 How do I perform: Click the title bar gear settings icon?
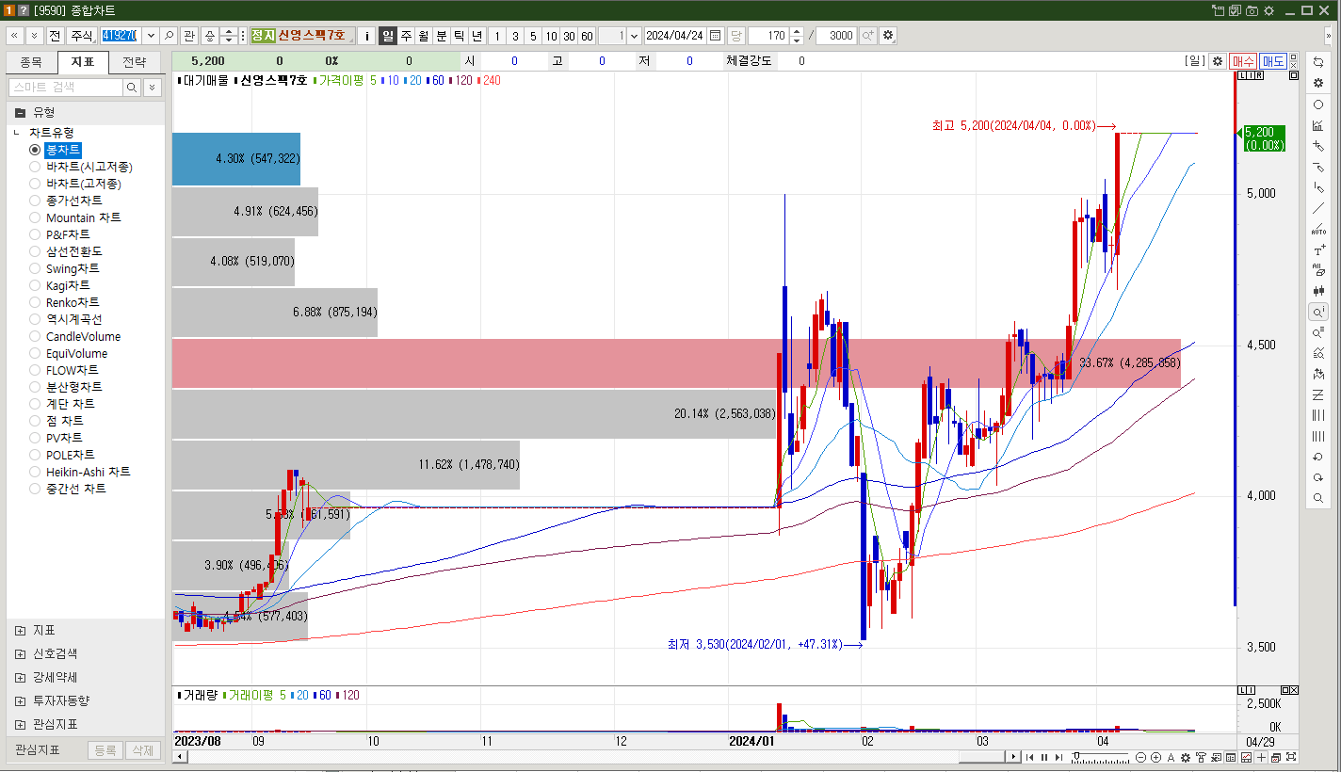tap(1268, 10)
